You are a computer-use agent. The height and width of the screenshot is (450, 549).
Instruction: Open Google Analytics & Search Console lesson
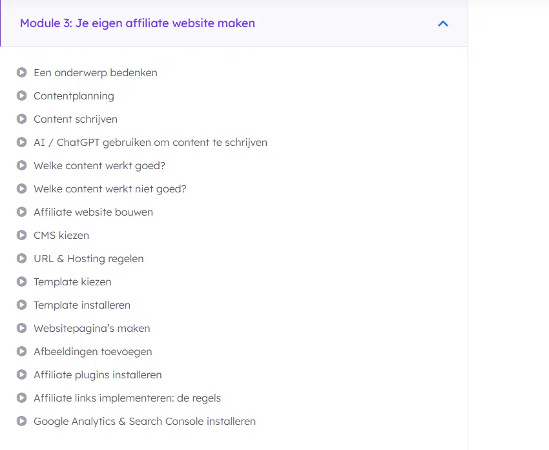click(145, 421)
